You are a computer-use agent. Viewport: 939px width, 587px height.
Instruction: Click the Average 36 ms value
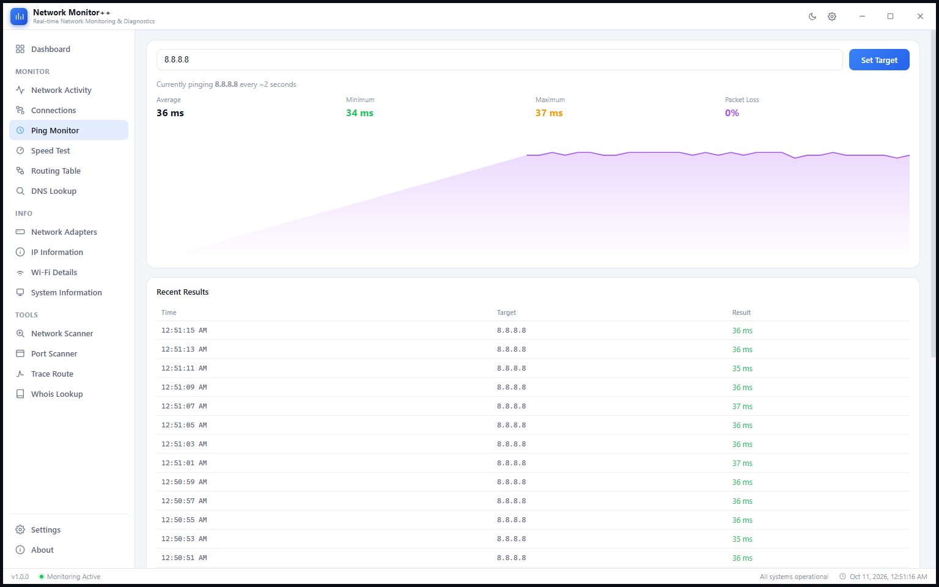170,113
